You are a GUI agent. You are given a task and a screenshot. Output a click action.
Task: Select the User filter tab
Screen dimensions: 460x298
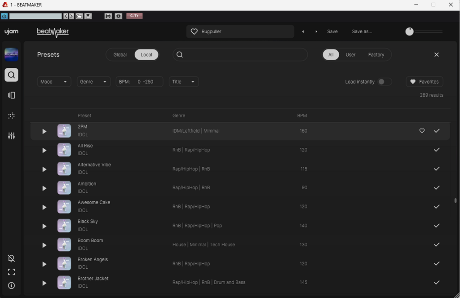[350, 54]
